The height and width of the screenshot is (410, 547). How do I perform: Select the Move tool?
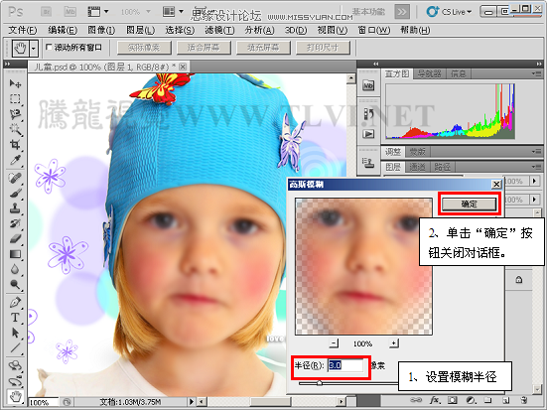(15, 83)
